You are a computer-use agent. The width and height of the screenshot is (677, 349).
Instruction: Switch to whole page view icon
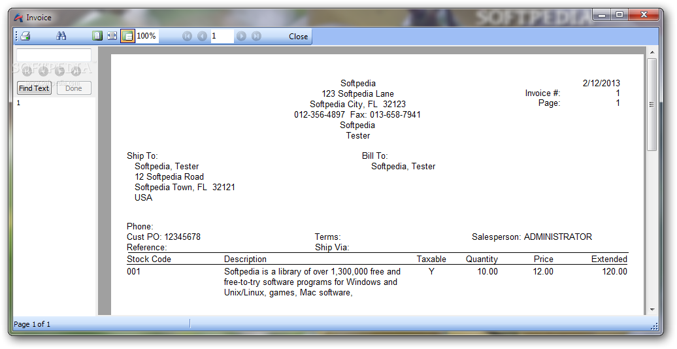click(97, 36)
